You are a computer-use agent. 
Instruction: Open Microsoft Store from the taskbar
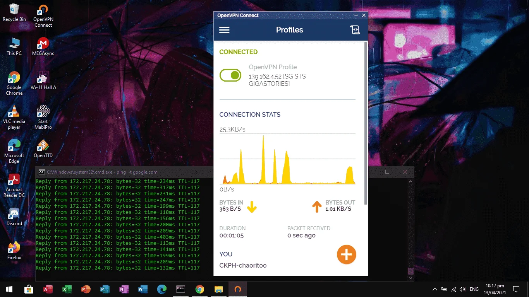[x=29, y=289]
